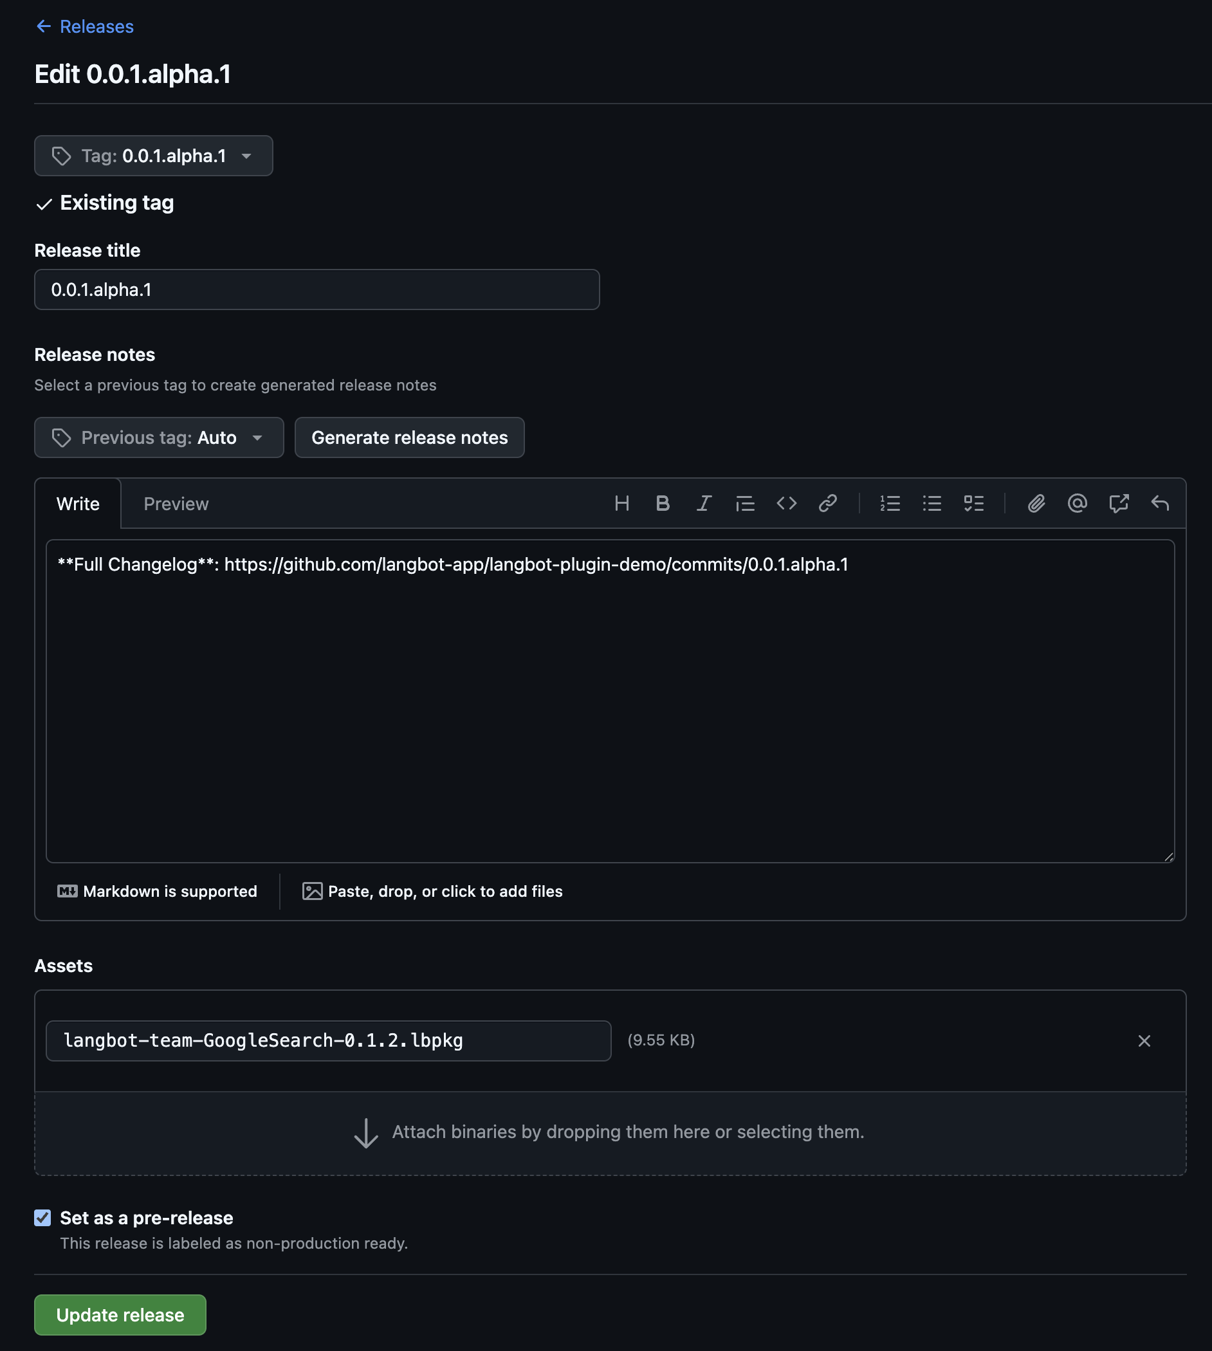Insert a numbered list

tap(890, 503)
